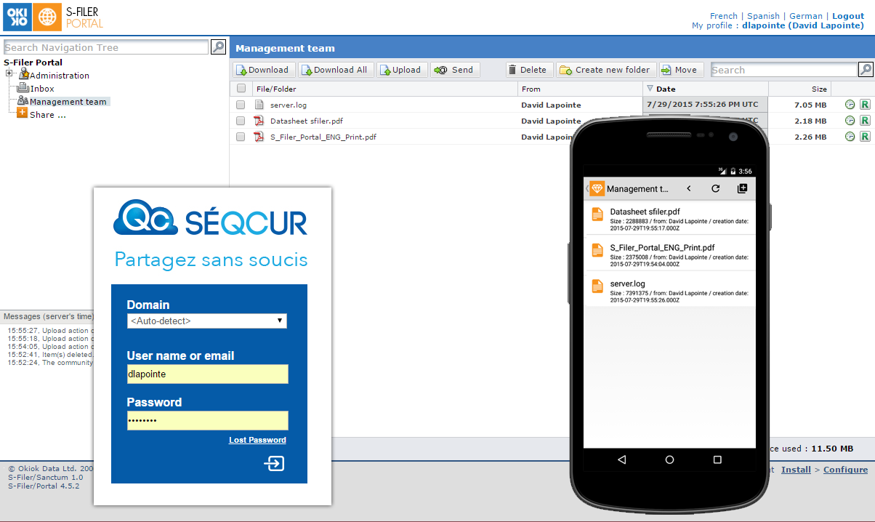875x522 pixels.
Task: Tap the add-file icon in phone toolbar
Action: [742, 189]
